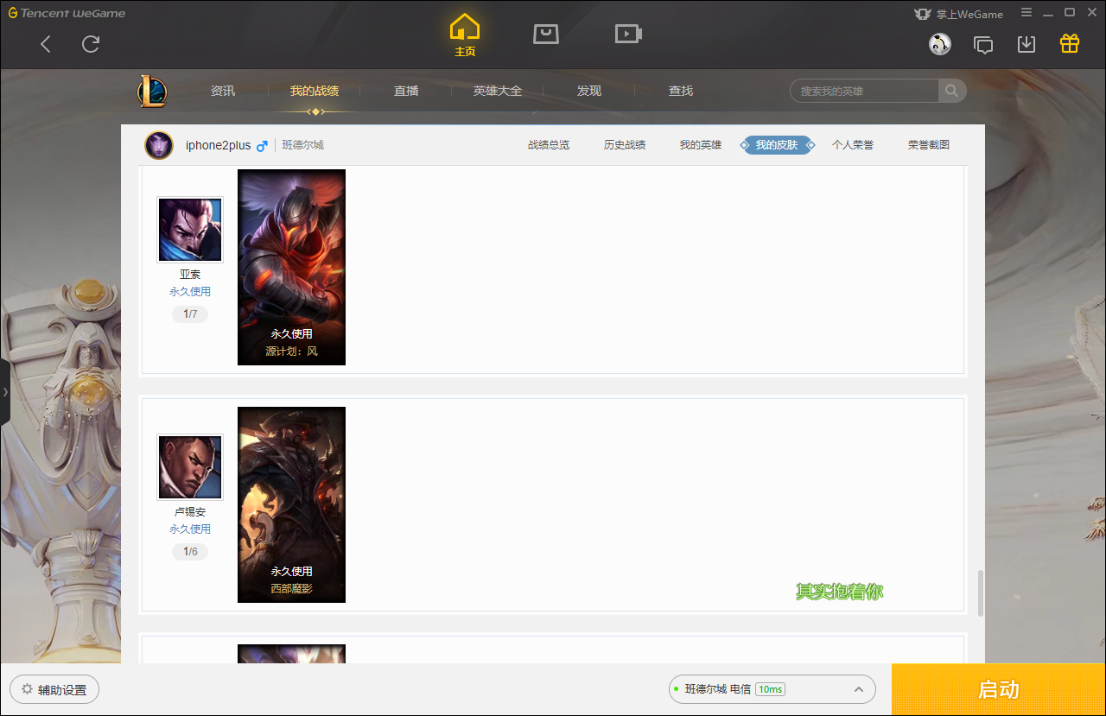The height and width of the screenshot is (716, 1106).
Task: Select the 直播 menu item
Action: [406, 91]
